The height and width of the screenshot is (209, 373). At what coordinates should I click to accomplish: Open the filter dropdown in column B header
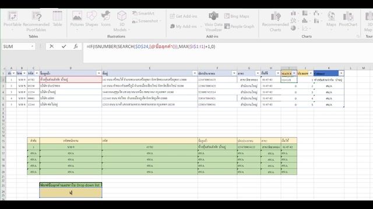(x=24, y=73)
